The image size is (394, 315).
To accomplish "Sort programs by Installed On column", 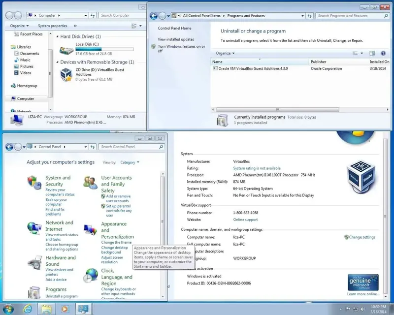I will [379, 62].
